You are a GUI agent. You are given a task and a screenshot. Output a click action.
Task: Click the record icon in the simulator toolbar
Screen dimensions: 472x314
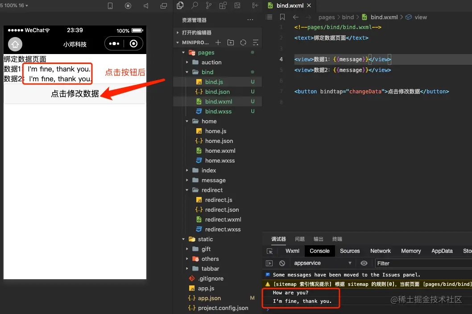click(128, 6)
